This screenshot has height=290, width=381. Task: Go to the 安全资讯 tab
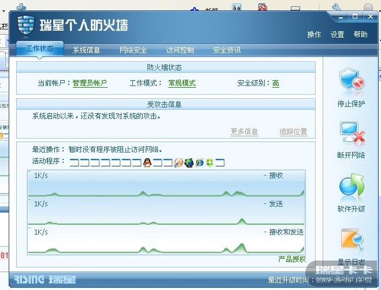(x=227, y=50)
